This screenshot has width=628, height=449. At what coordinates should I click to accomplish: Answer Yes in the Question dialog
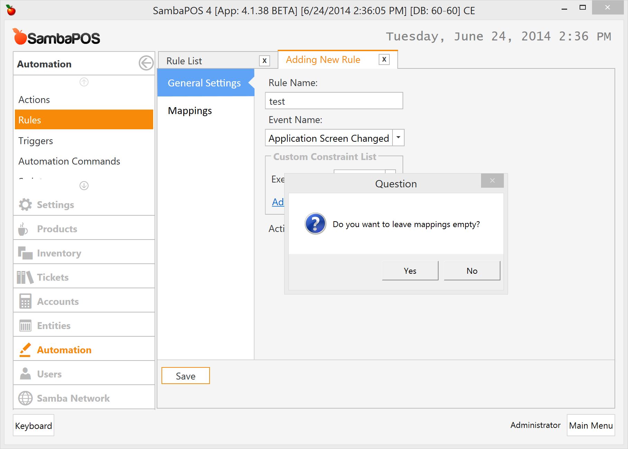(410, 271)
